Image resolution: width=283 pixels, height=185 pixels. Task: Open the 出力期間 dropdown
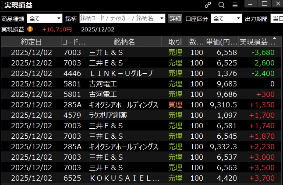point(276,19)
